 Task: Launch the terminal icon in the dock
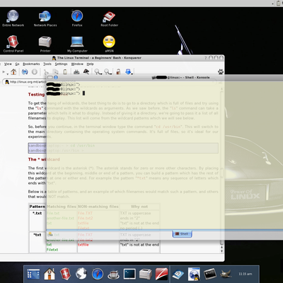129,275
